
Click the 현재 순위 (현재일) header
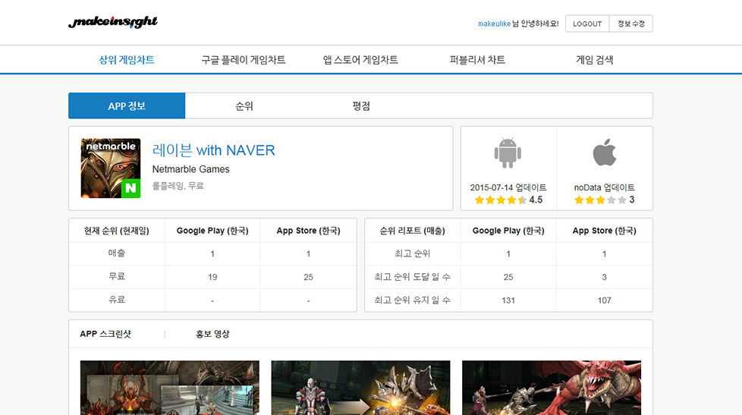[116, 231]
